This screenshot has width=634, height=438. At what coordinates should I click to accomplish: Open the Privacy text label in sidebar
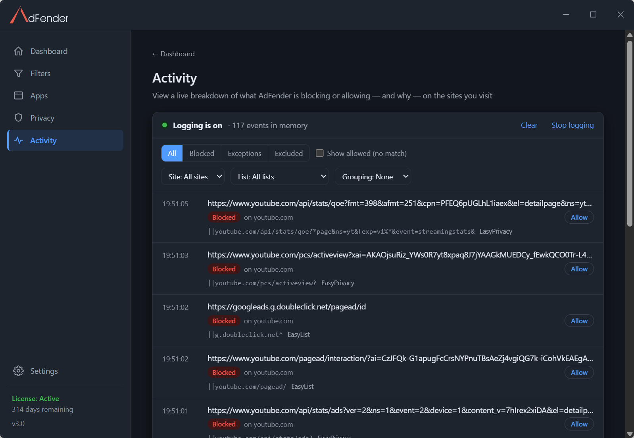coord(42,118)
